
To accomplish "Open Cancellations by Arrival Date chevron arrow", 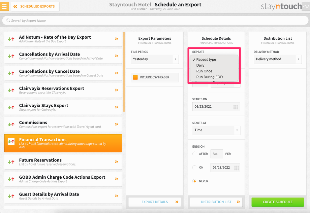I will coord(117,56).
